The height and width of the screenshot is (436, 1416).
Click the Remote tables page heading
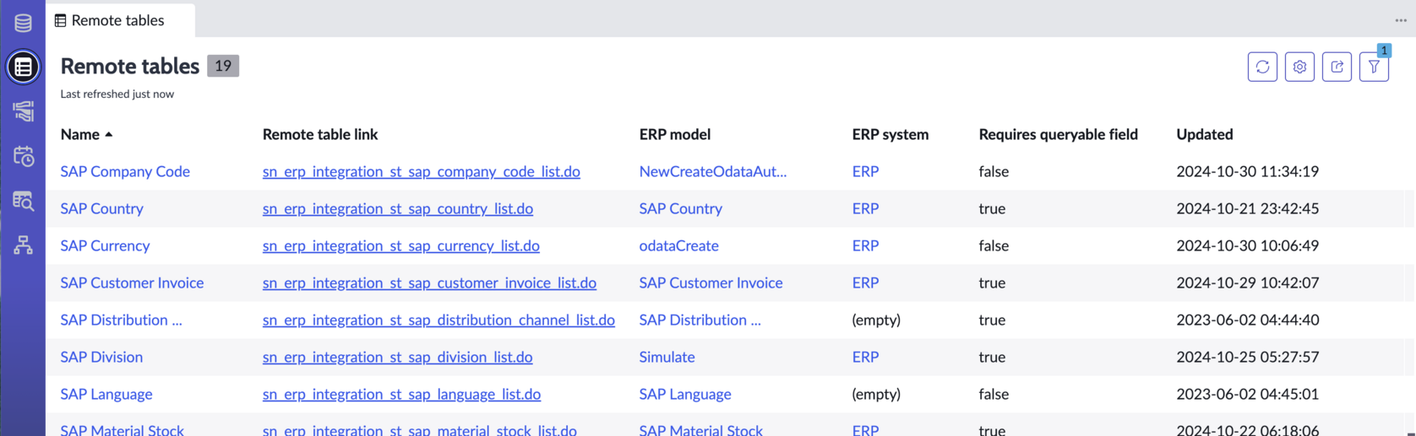pyautogui.click(x=129, y=66)
